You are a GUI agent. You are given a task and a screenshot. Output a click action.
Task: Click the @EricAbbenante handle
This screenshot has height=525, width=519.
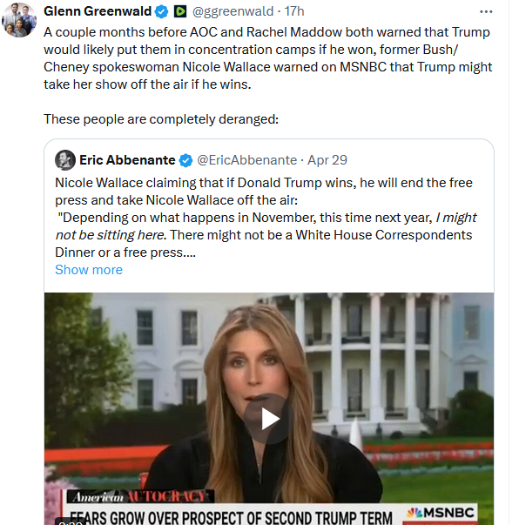pos(246,160)
